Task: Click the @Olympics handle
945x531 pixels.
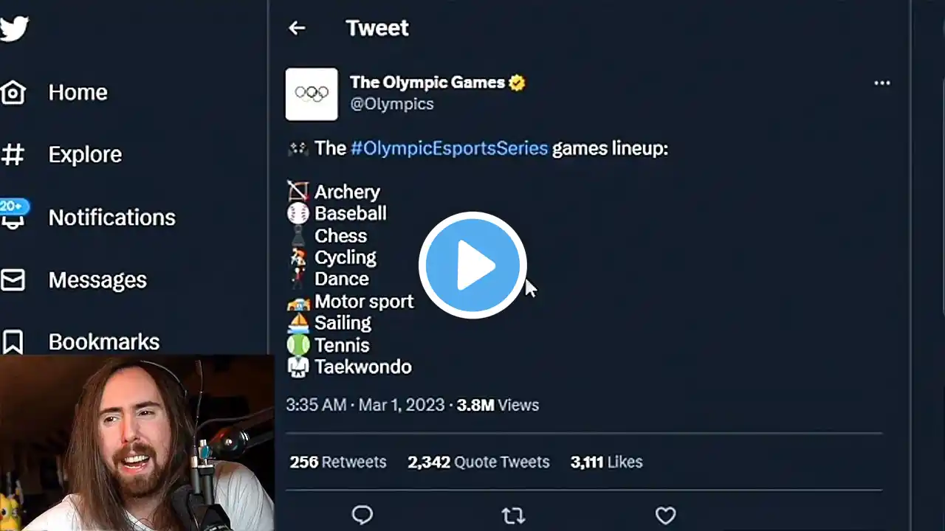Action: [392, 104]
